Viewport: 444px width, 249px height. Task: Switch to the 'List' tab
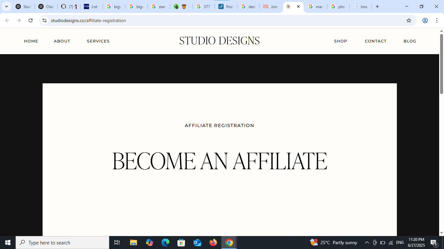pos(91,6)
